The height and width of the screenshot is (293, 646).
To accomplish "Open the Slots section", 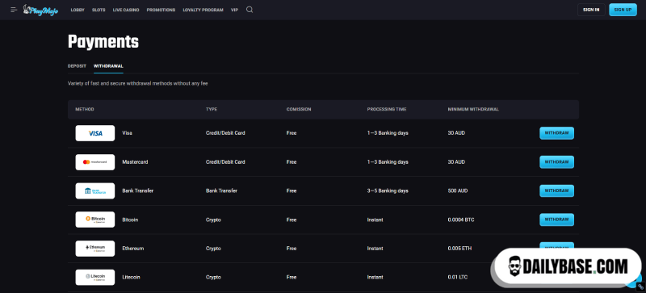I will [x=99, y=10].
